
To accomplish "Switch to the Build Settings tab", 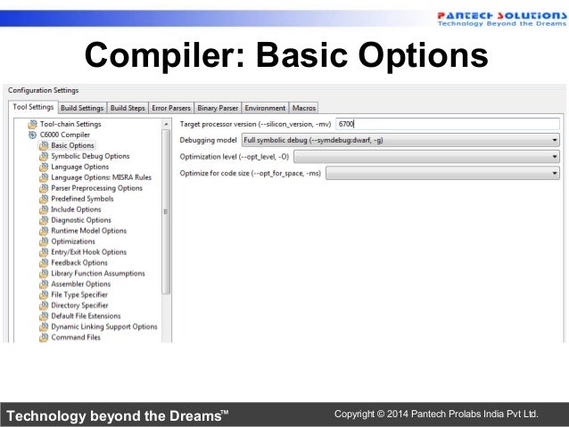I will (x=82, y=108).
